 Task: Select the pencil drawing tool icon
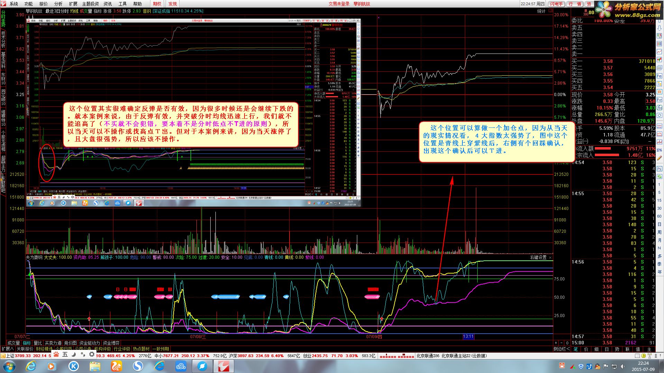point(660,158)
